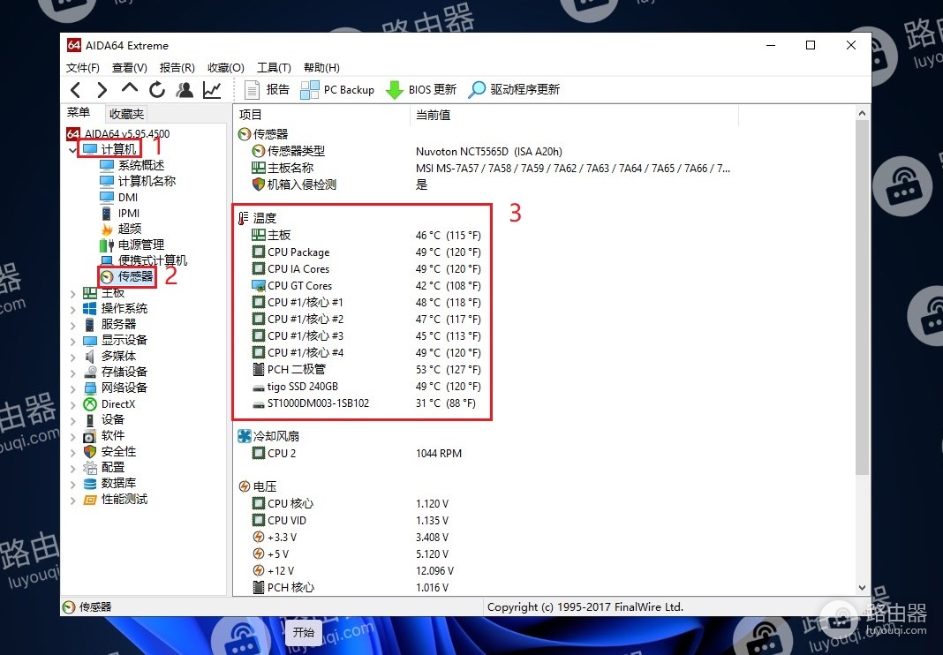Expand the 操作系统 tree node
Viewport: 943px width, 655px height.
click(x=72, y=309)
